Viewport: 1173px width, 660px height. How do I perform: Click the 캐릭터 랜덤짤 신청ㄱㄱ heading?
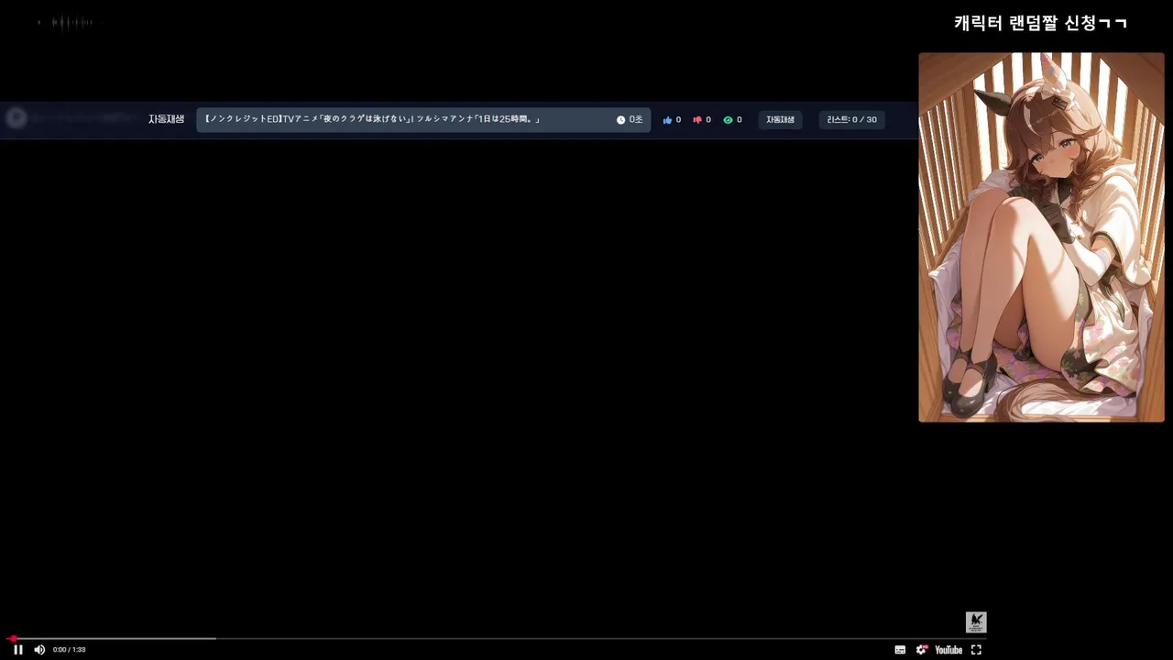pyautogui.click(x=1040, y=23)
